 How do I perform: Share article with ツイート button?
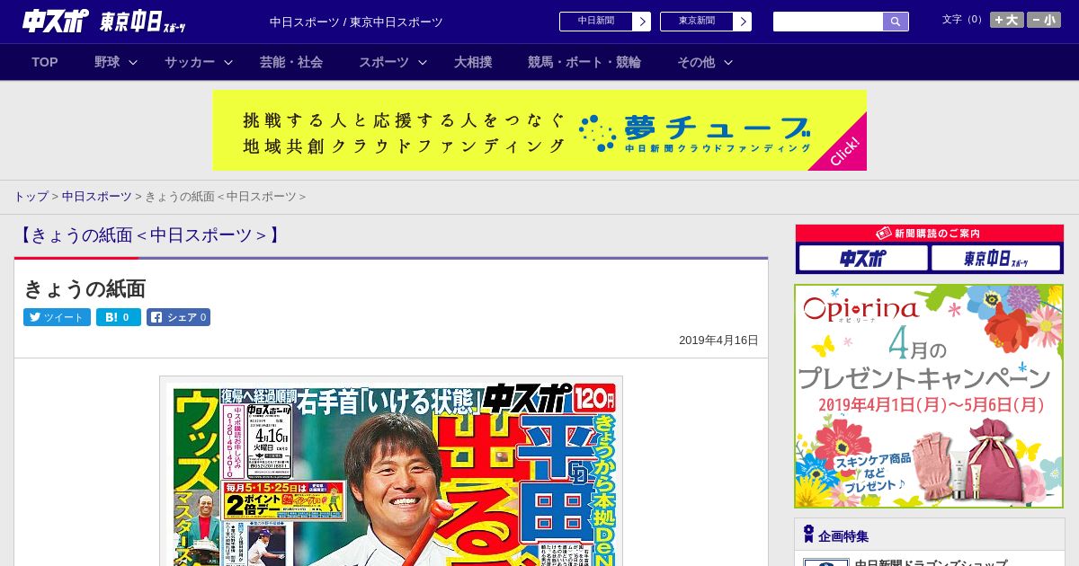tap(57, 317)
